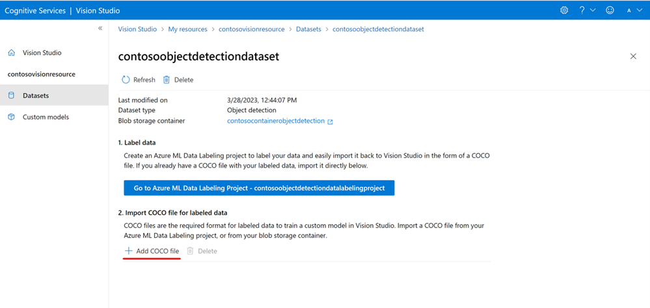The height and width of the screenshot is (308, 650).
Task: Click the Object detection dataset type value
Action: pyautogui.click(x=252, y=110)
